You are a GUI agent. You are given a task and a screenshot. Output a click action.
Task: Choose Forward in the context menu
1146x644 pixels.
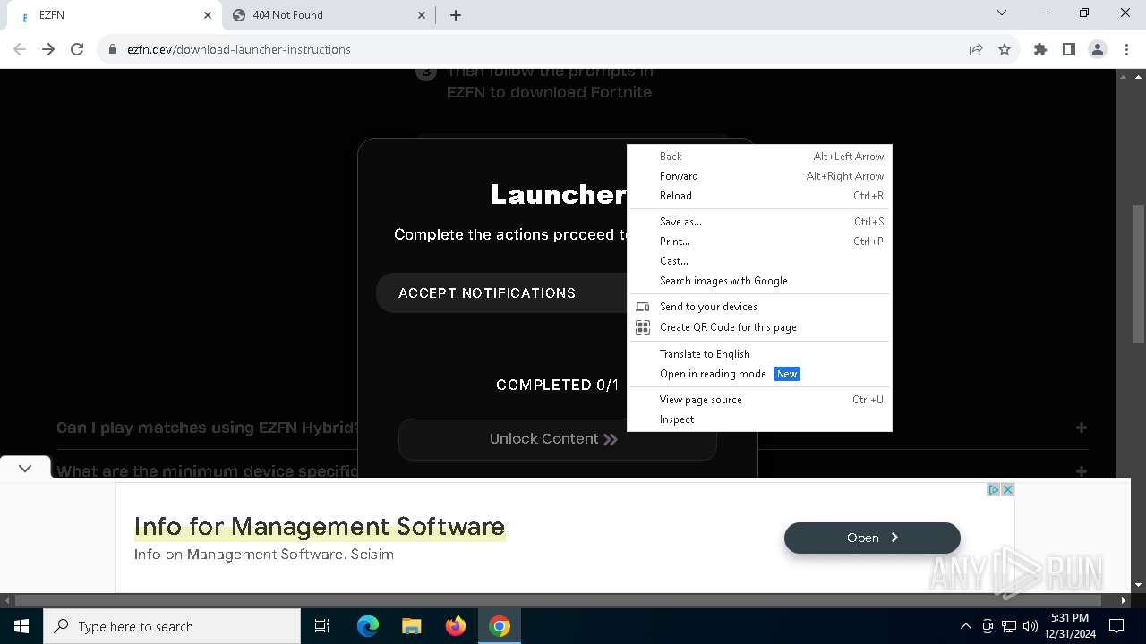click(x=760, y=176)
